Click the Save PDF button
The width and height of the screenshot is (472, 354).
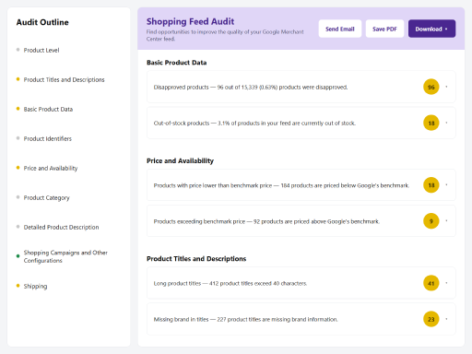384,29
